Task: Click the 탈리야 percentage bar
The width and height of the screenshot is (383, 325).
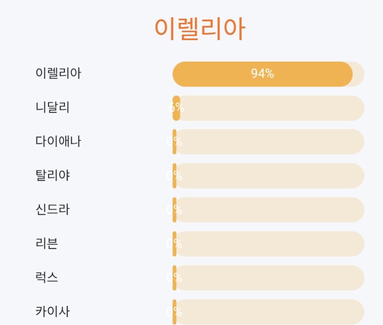Action: [269, 176]
